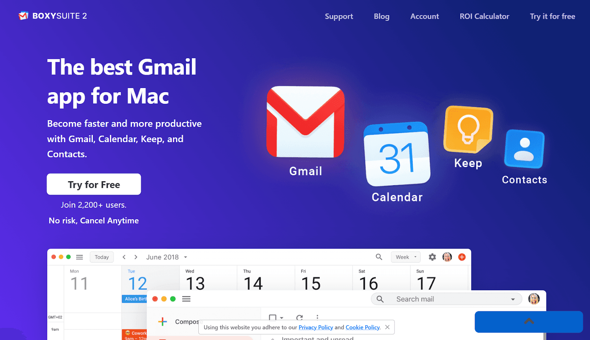
Task: Click the Gmail window profile avatar
Action: (x=534, y=299)
